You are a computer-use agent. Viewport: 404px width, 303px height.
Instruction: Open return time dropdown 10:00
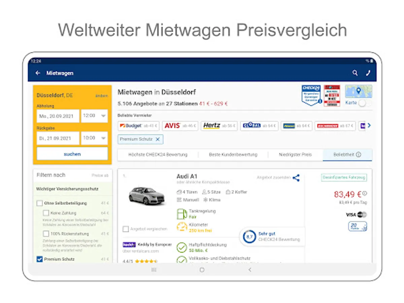94,138
